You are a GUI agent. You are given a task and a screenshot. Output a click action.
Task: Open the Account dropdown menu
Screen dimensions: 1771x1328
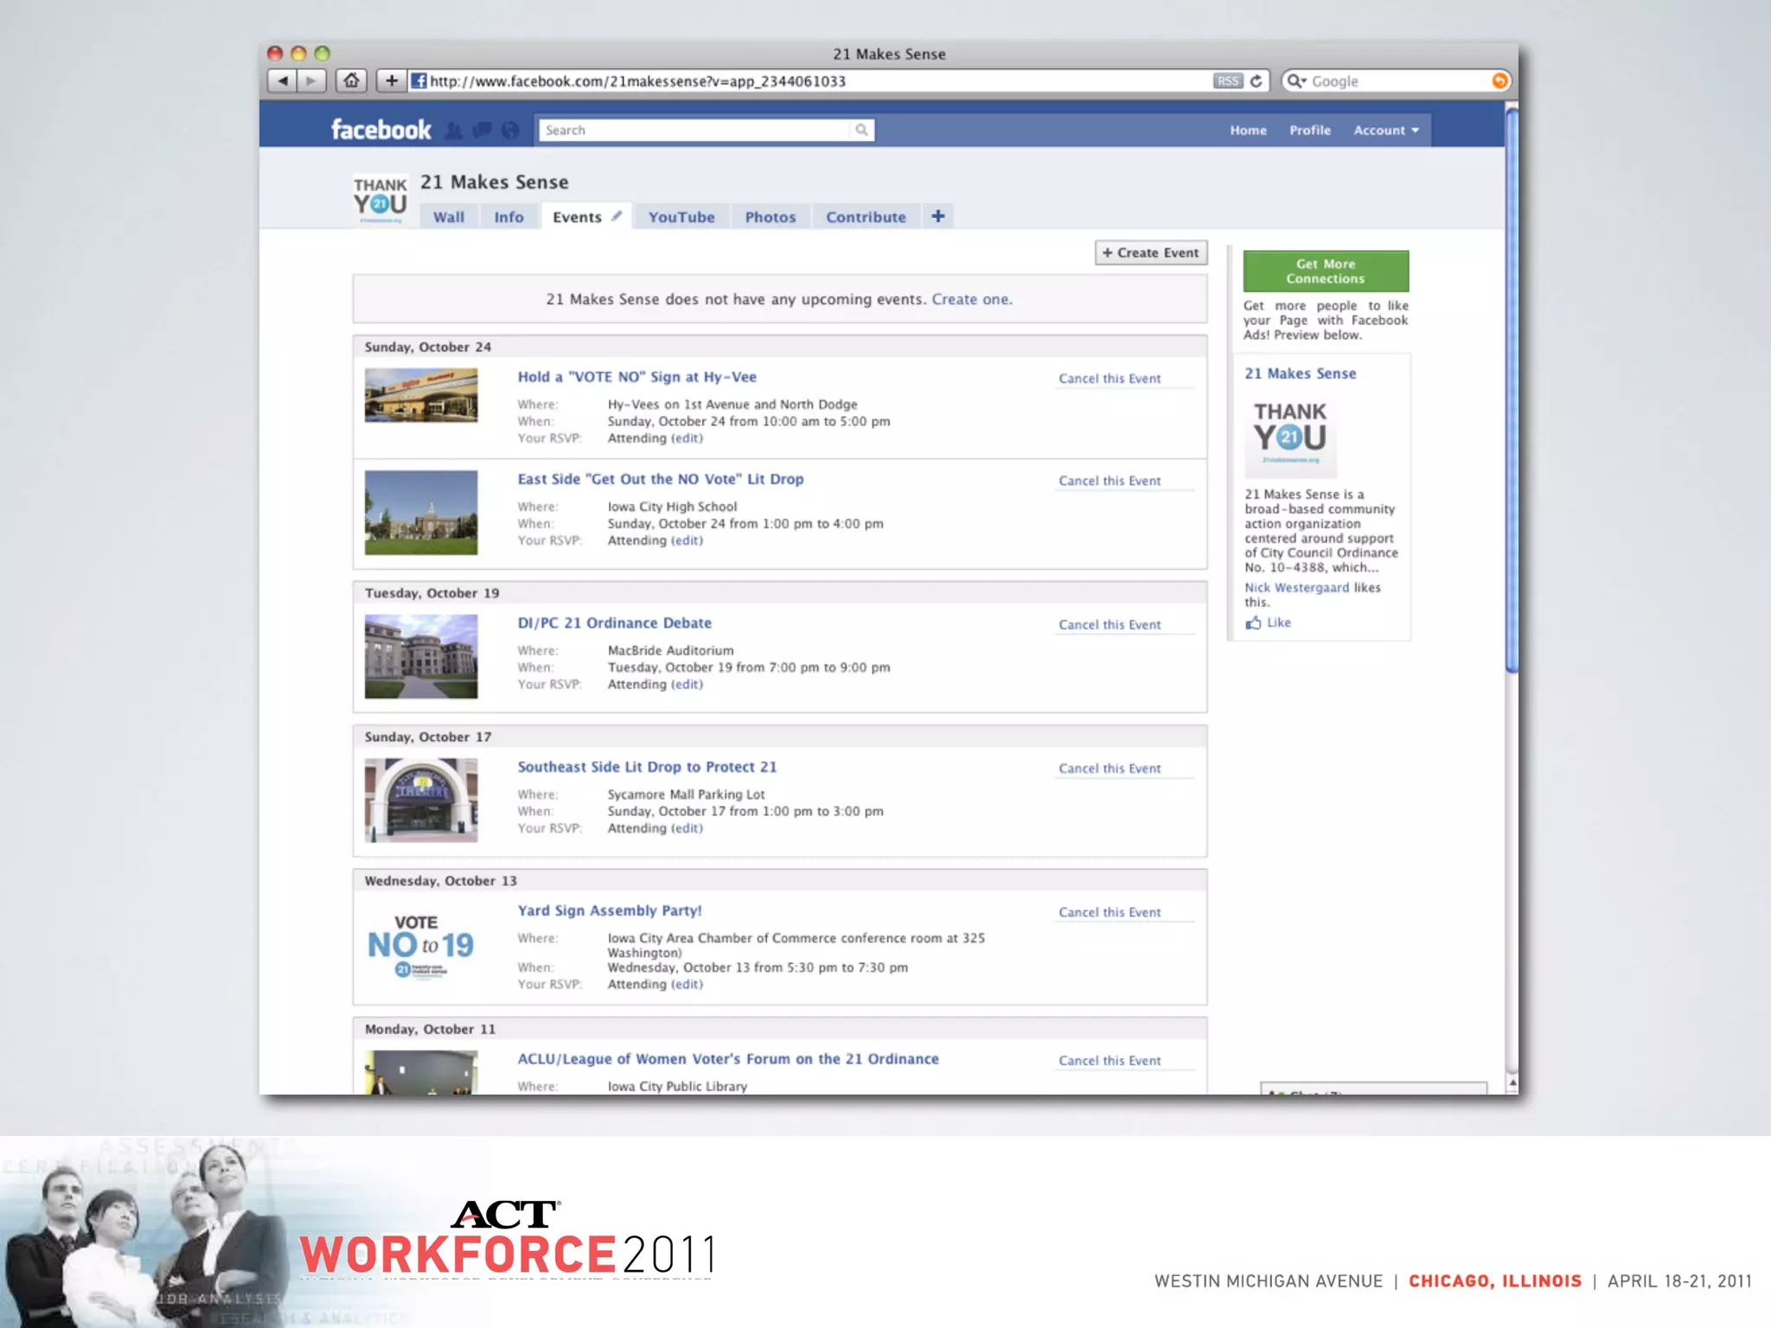(1386, 131)
